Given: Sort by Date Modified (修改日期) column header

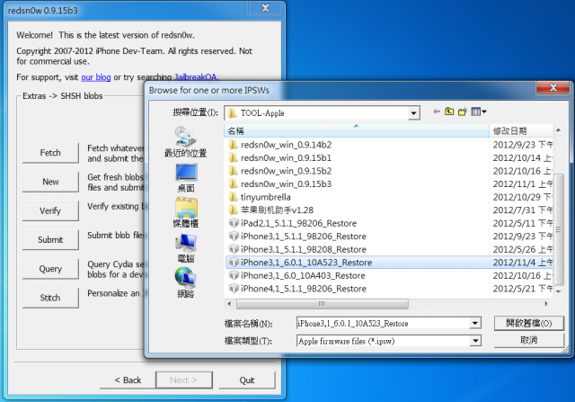Looking at the screenshot, I should tap(521, 130).
